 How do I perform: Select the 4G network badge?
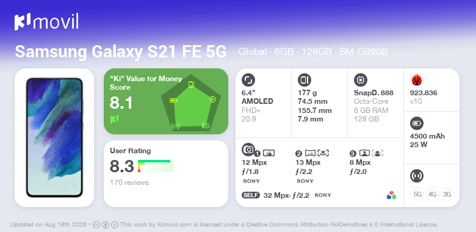pos(432,194)
